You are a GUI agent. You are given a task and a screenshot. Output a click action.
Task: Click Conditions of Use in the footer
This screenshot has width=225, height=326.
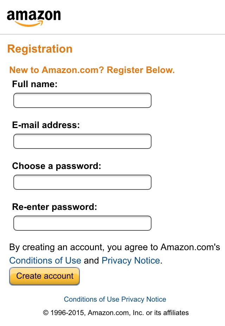click(90, 299)
